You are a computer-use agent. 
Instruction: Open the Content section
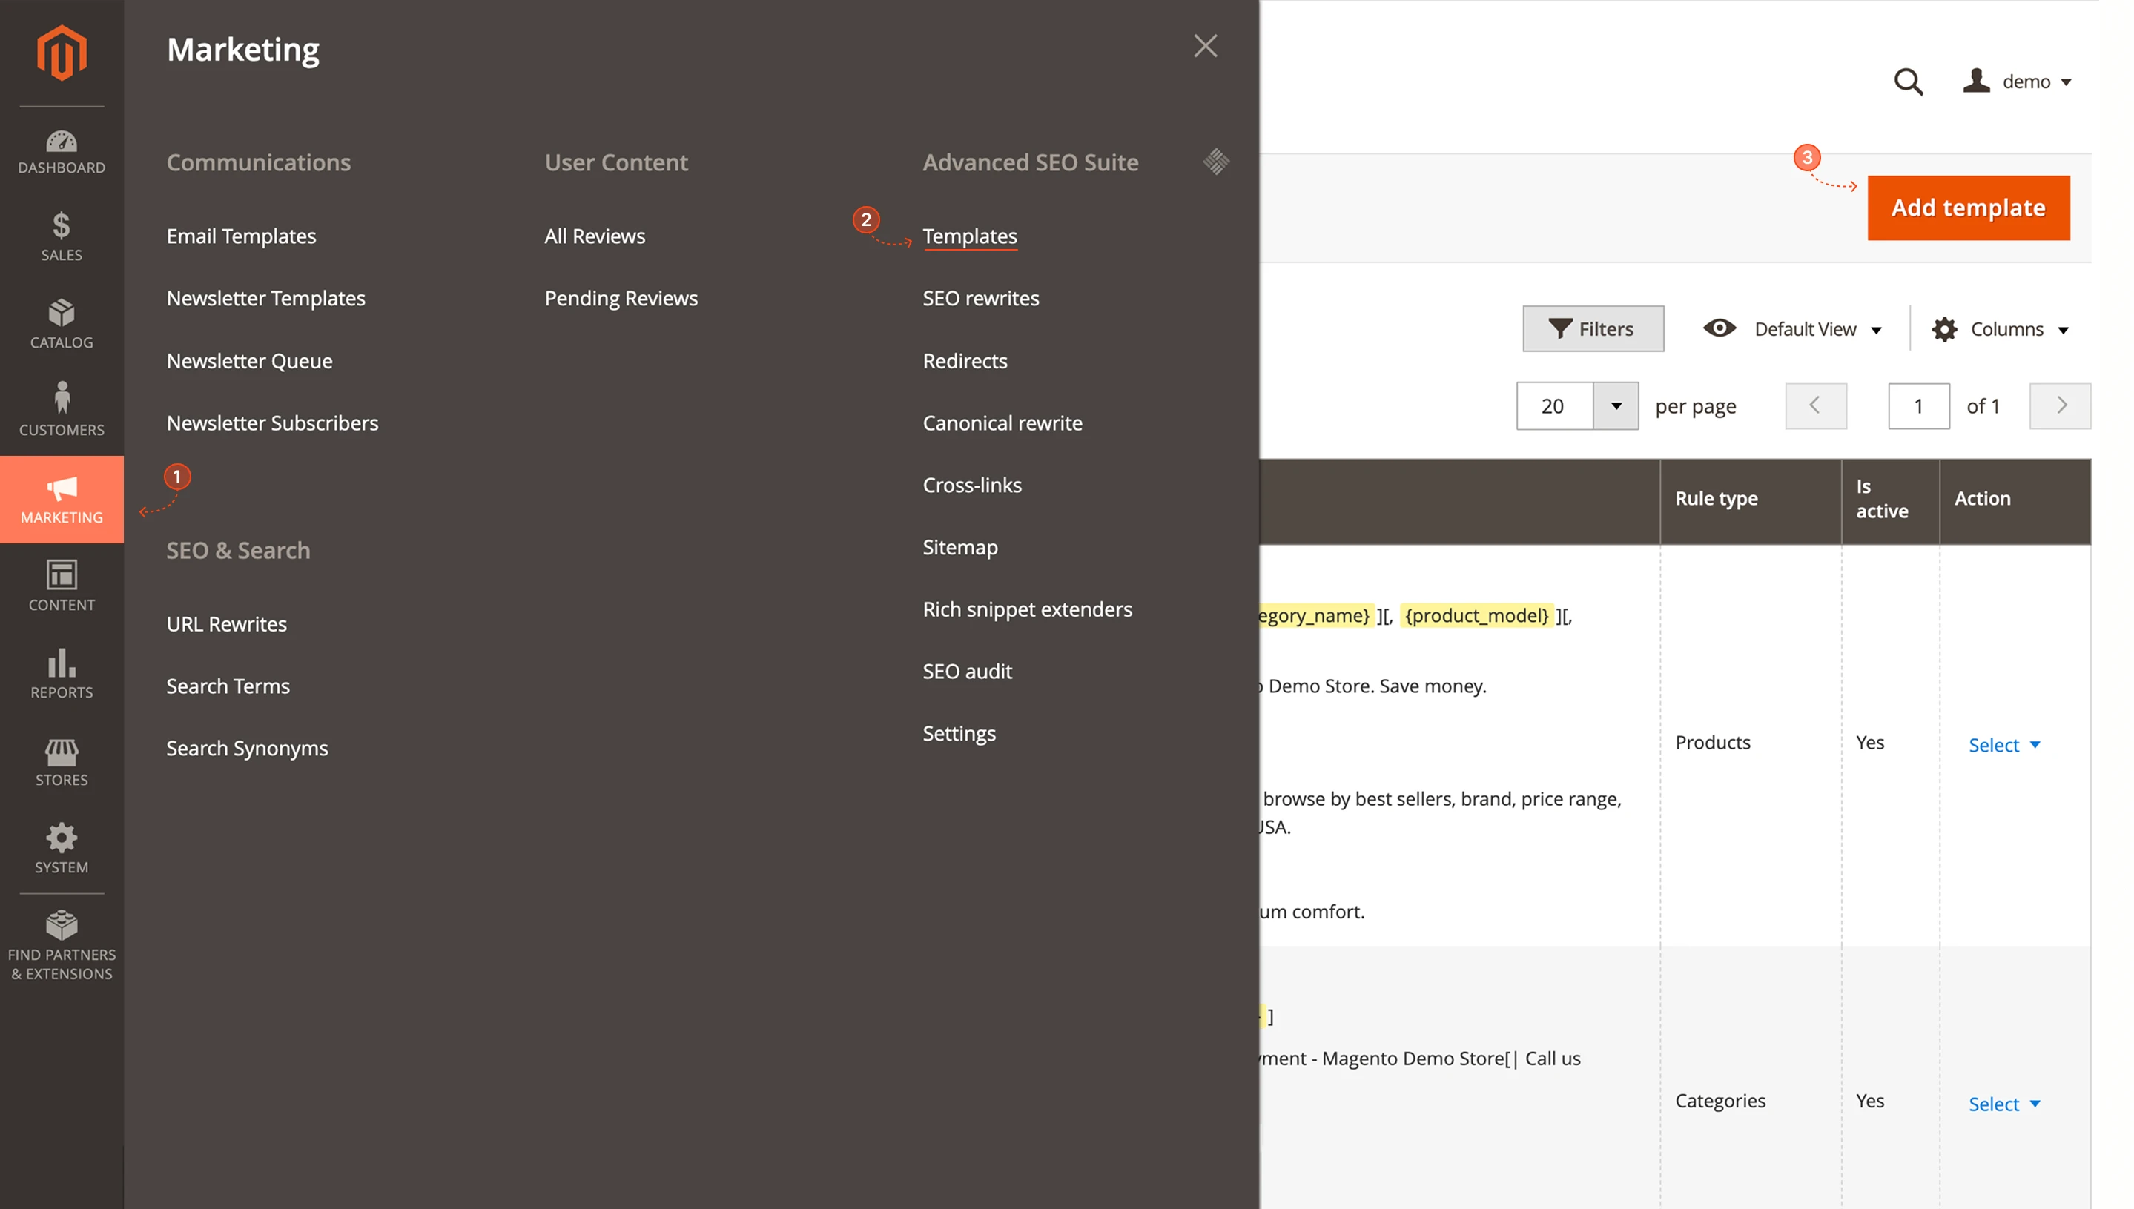click(62, 586)
